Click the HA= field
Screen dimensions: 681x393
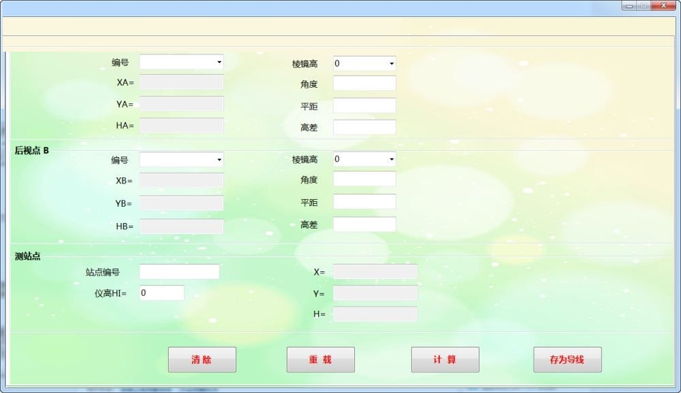(x=182, y=125)
